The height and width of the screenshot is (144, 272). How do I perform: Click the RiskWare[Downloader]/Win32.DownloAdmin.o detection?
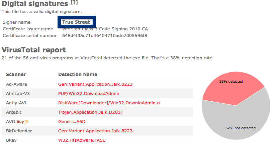[109, 103]
